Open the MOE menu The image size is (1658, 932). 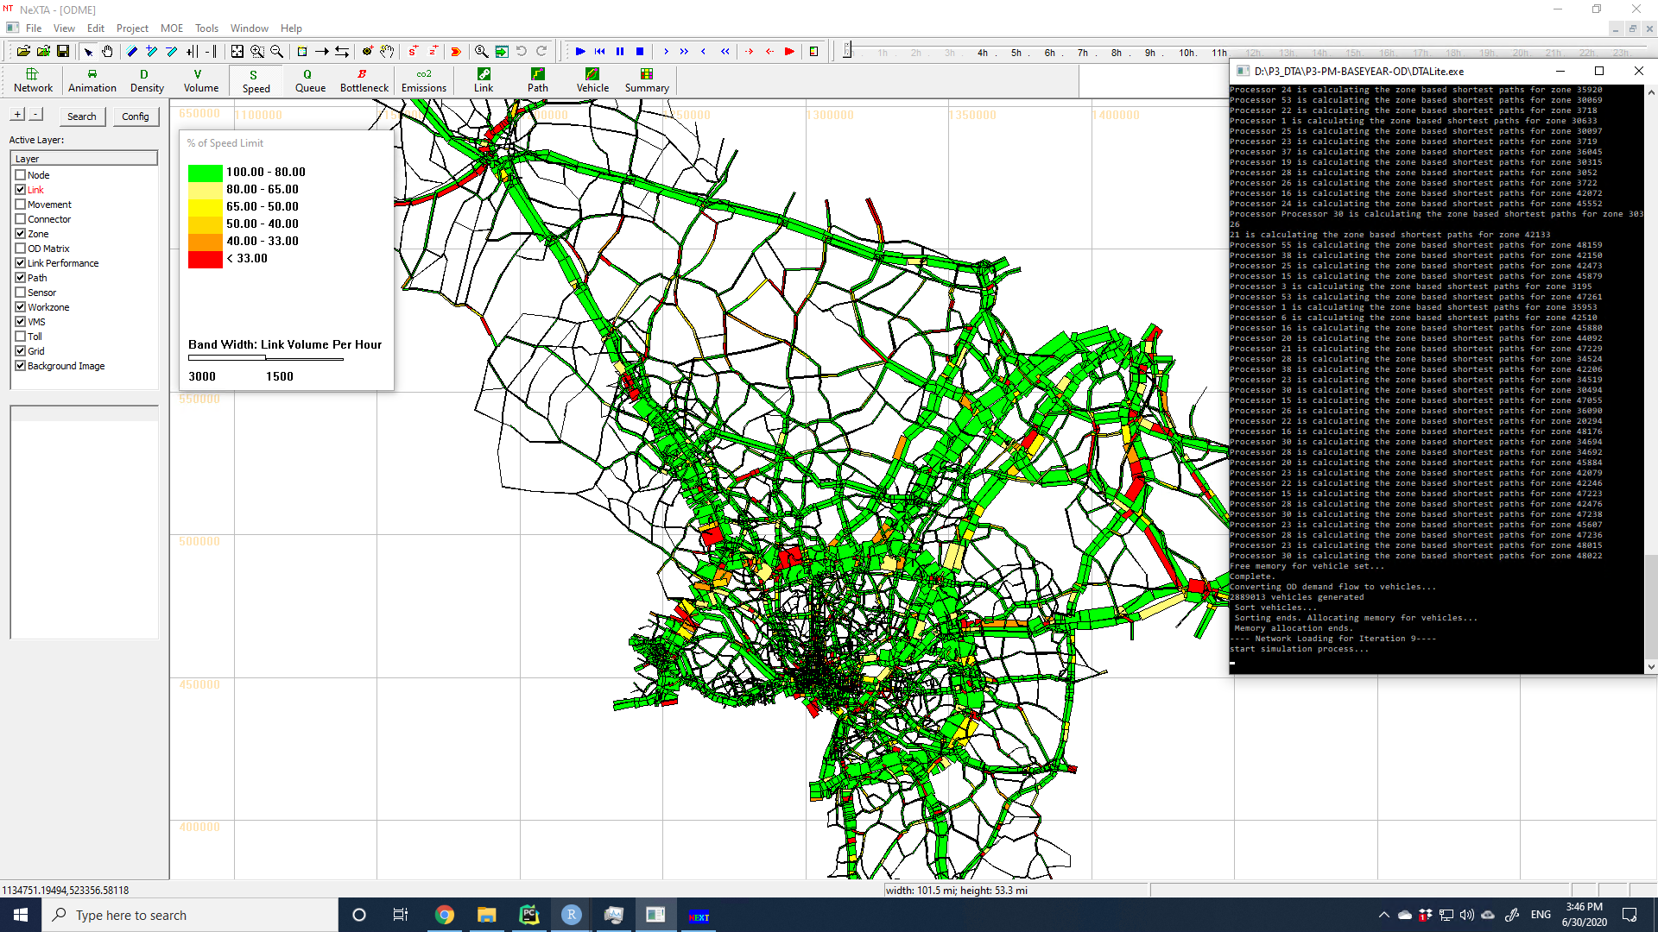[x=171, y=28]
